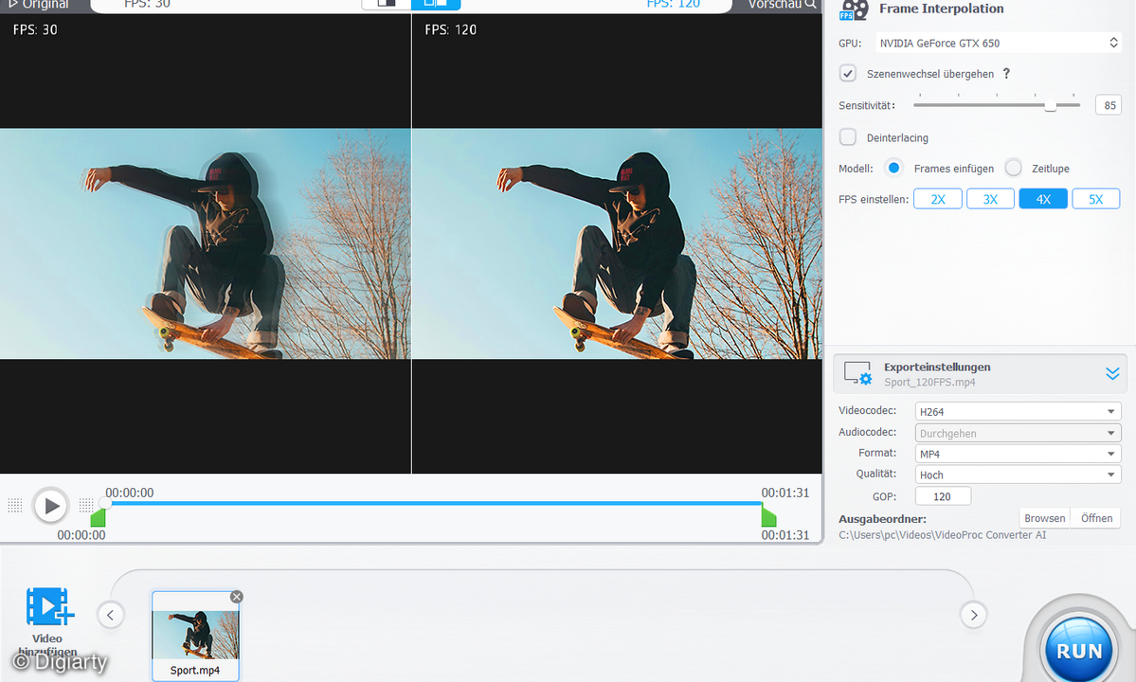Viewport: 1136px width, 682px height.
Task: Select the Video hinzufügen icon
Action: click(x=48, y=606)
